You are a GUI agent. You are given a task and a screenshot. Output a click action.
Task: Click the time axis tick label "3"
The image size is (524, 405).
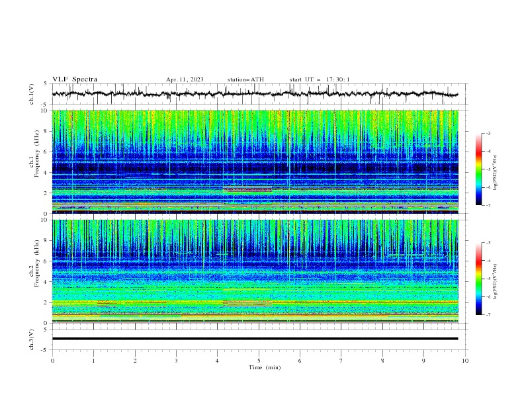pos(176,361)
